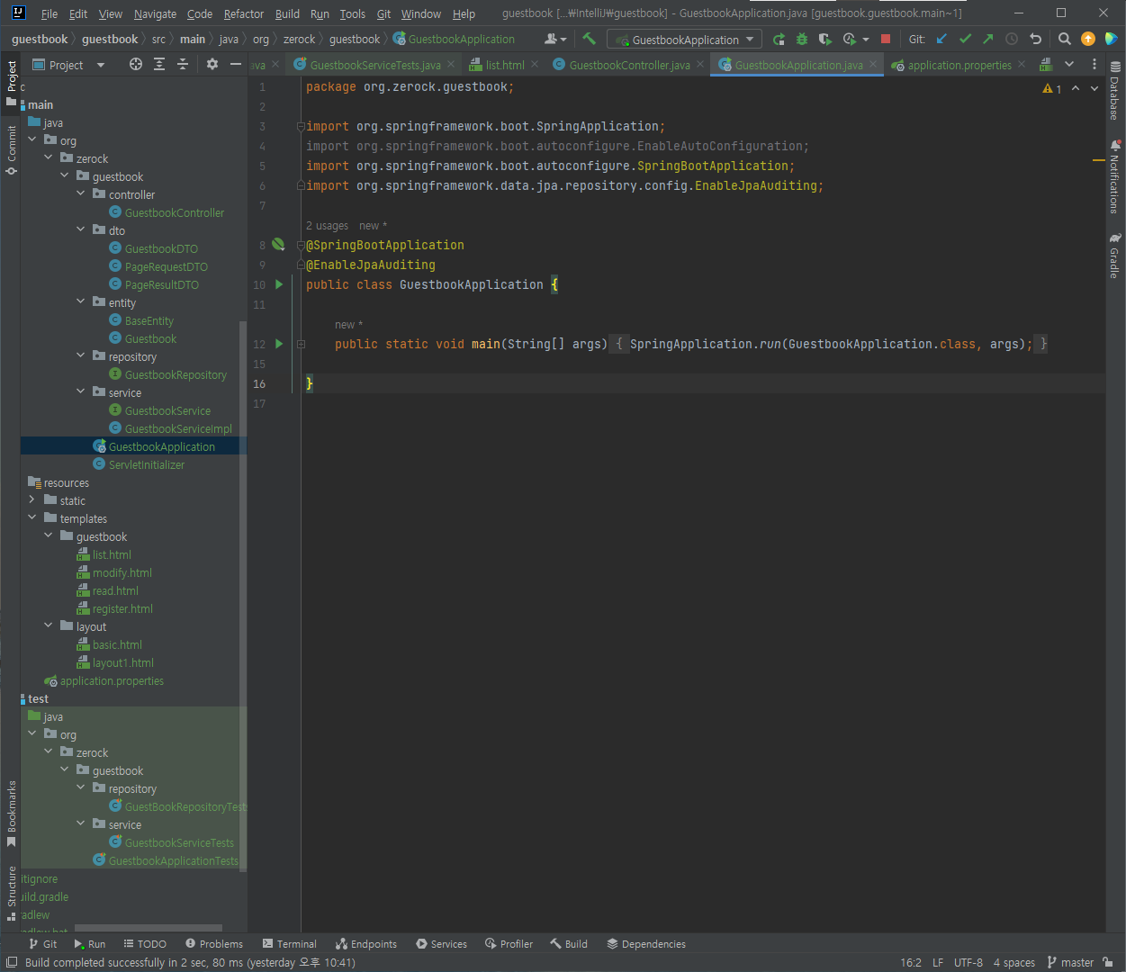
Task: Click the run gutter arrow beside class GuestbookApplication
Action: tap(279, 284)
